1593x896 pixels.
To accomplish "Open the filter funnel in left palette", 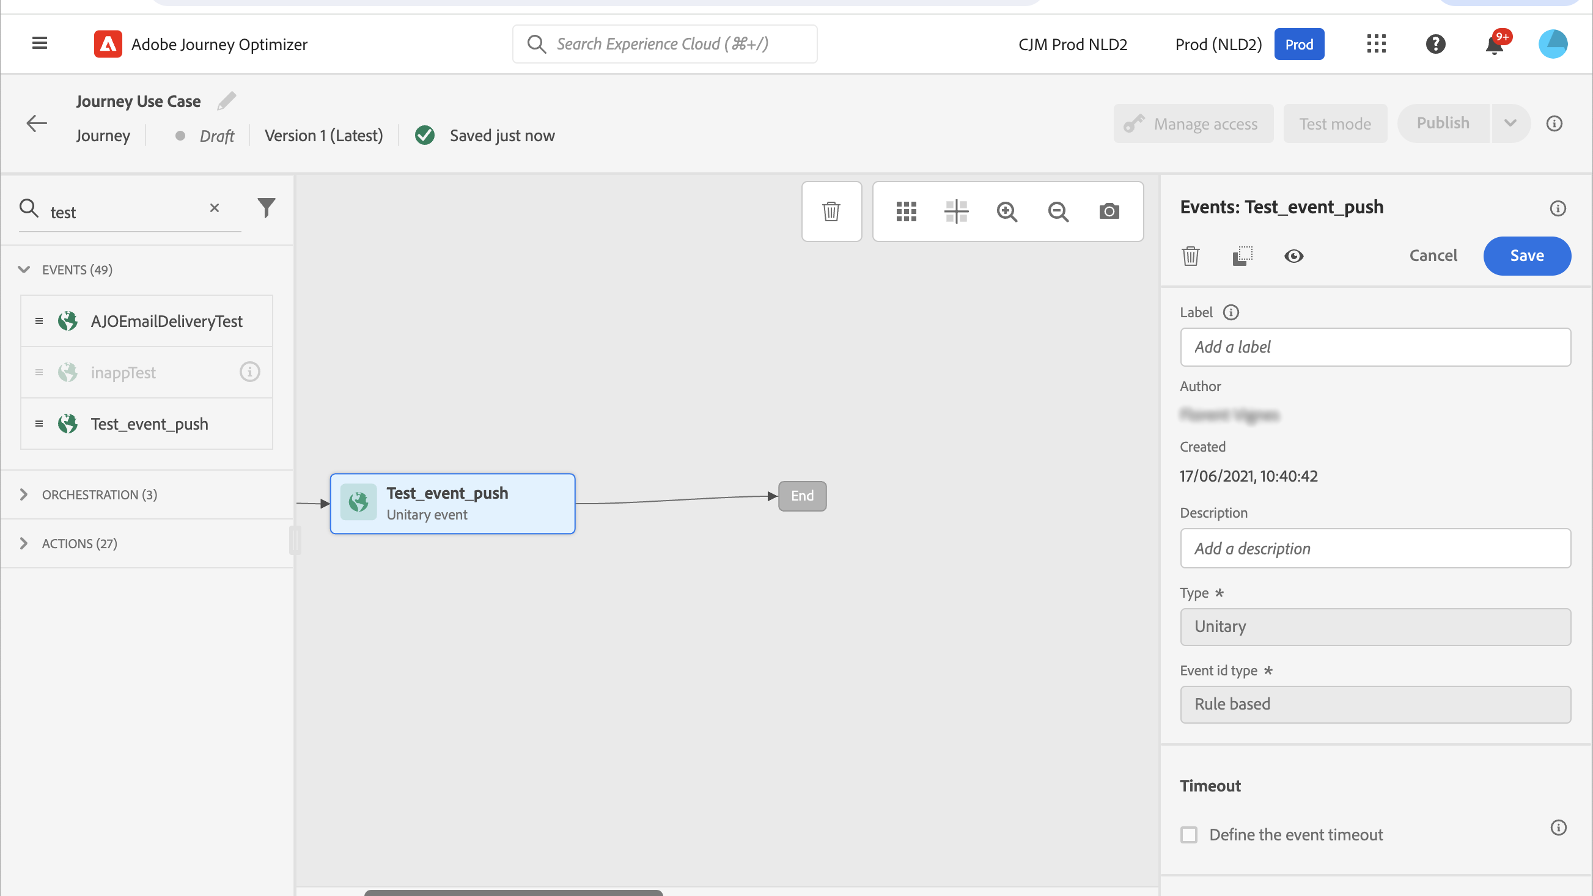I will tap(266, 208).
